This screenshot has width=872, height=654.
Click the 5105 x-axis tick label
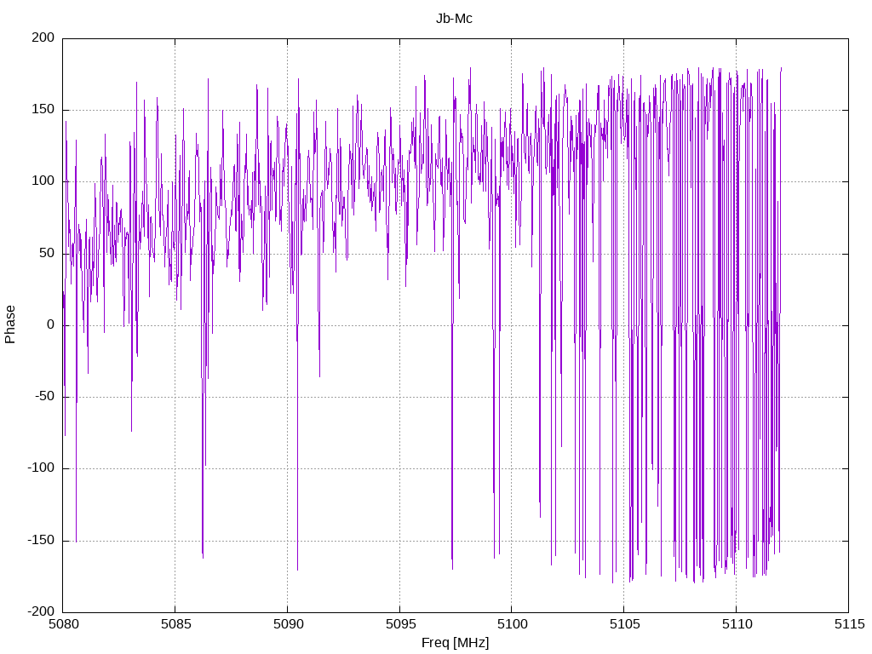(624, 624)
